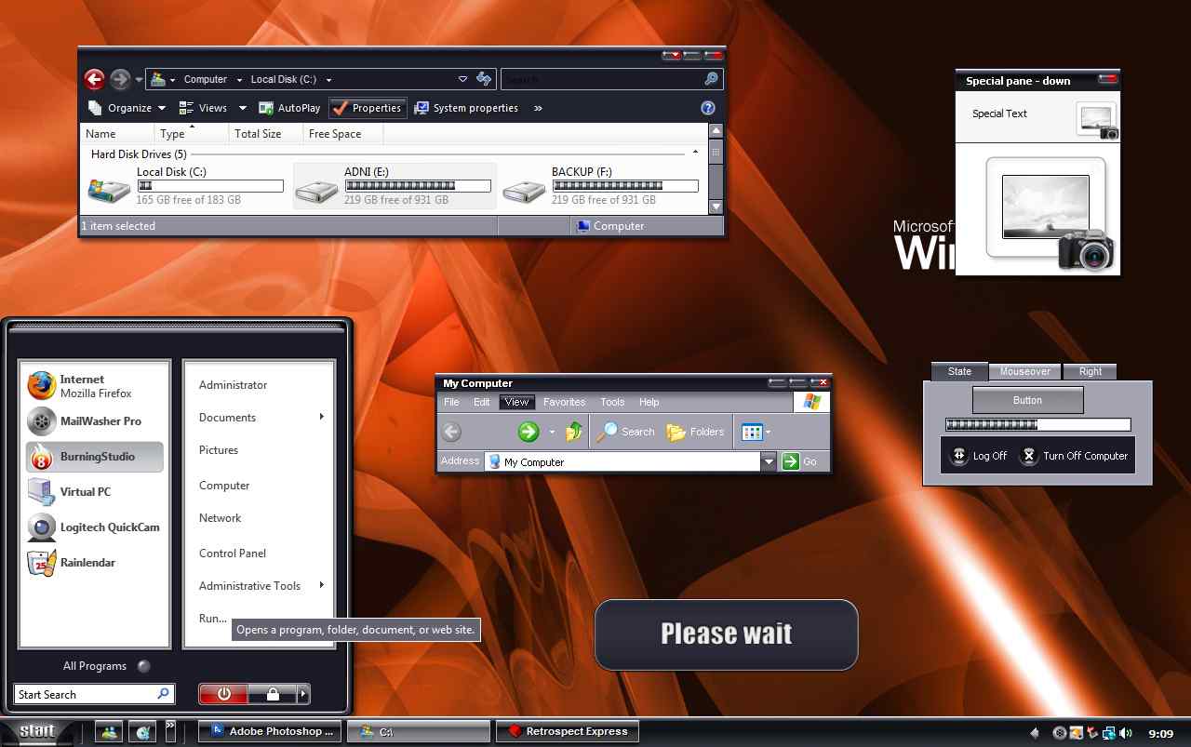Open System properties from the toolbar
The image size is (1191, 747).
point(466,108)
